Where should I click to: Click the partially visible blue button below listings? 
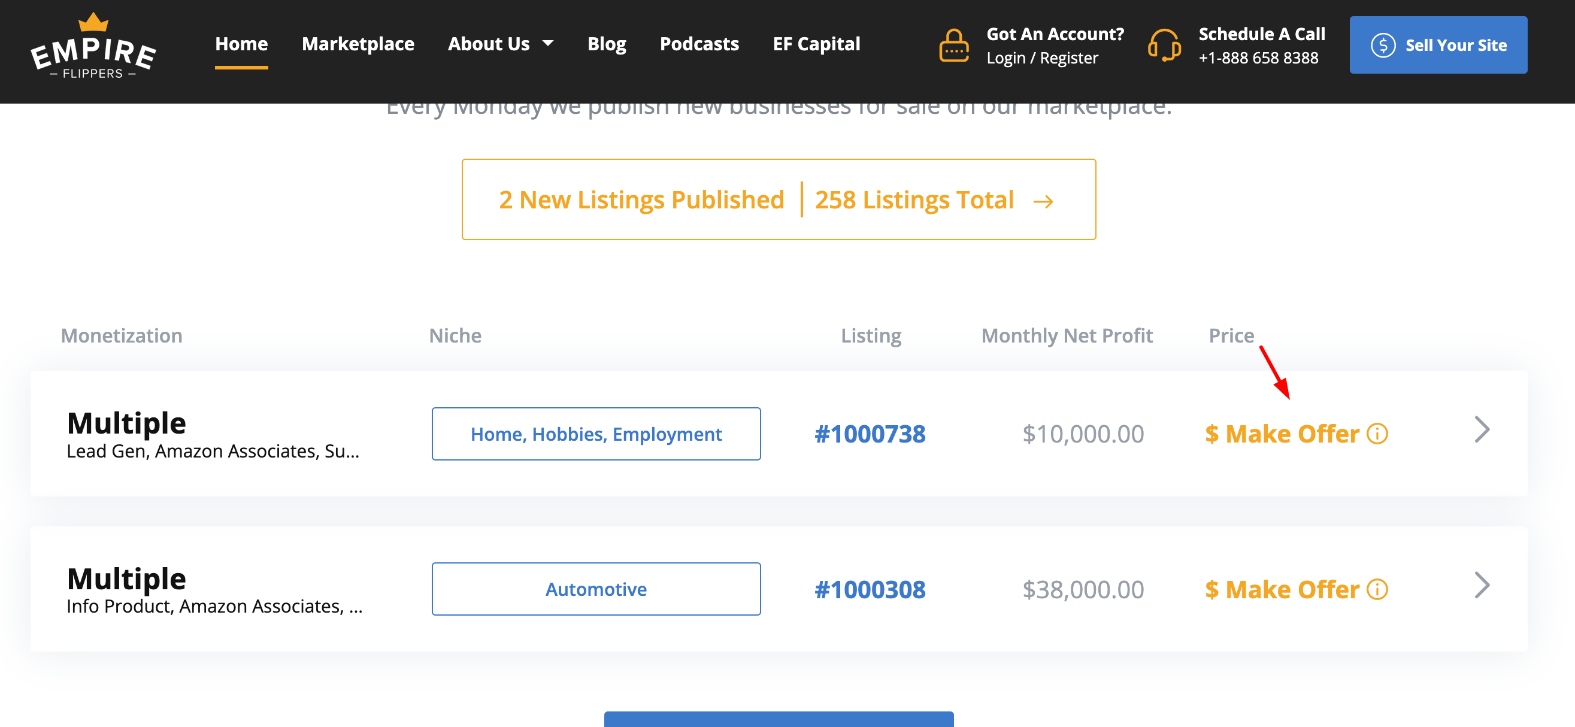click(779, 719)
